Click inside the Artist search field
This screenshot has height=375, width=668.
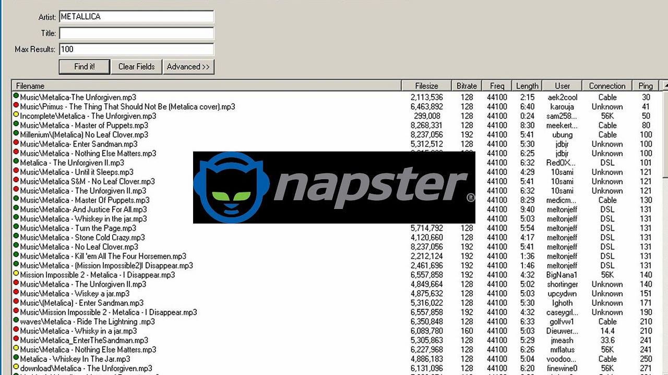(136, 16)
